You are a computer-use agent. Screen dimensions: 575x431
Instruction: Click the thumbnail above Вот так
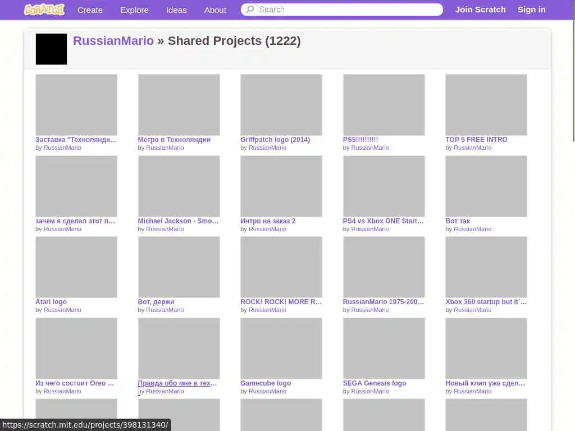pyautogui.click(x=486, y=186)
